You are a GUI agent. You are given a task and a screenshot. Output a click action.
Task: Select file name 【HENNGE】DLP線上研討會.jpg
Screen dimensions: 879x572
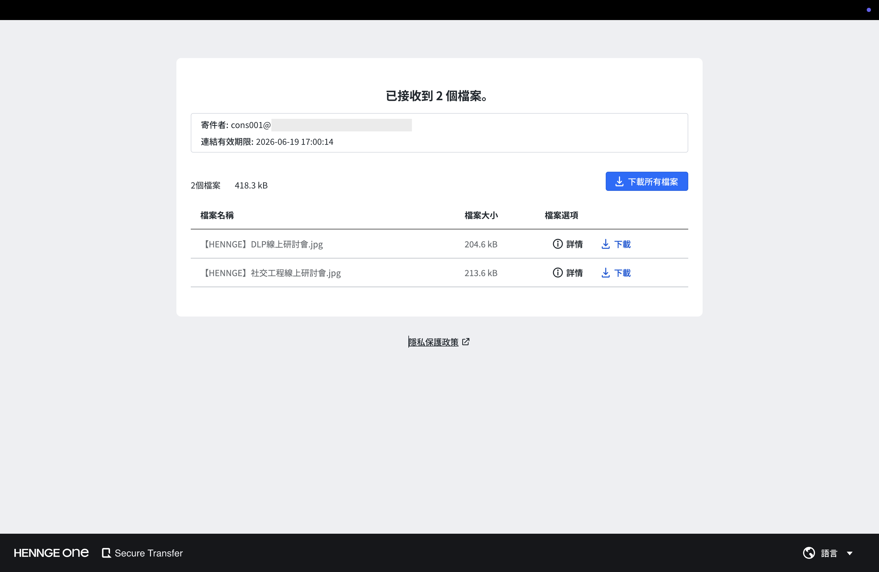[x=262, y=244]
